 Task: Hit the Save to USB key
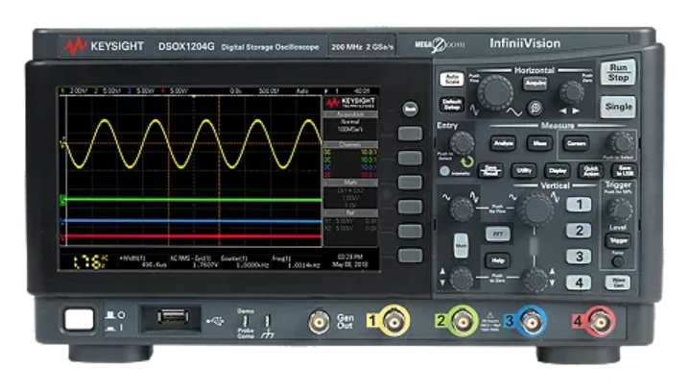[x=624, y=171]
